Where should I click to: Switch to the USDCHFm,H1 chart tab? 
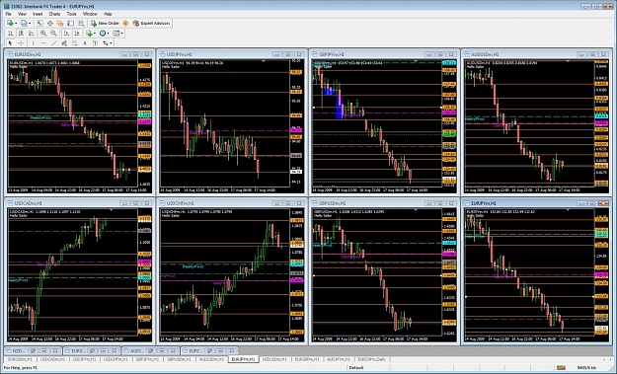pos(116,359)
